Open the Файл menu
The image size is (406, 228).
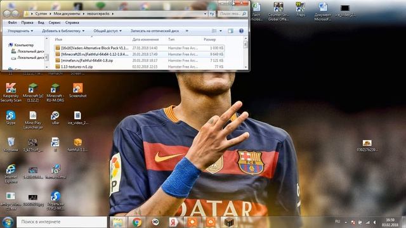coord(12,23)
